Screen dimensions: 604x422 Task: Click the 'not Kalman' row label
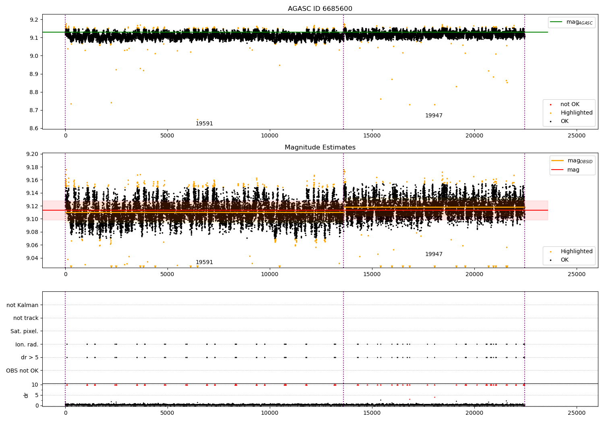[23, 305]
